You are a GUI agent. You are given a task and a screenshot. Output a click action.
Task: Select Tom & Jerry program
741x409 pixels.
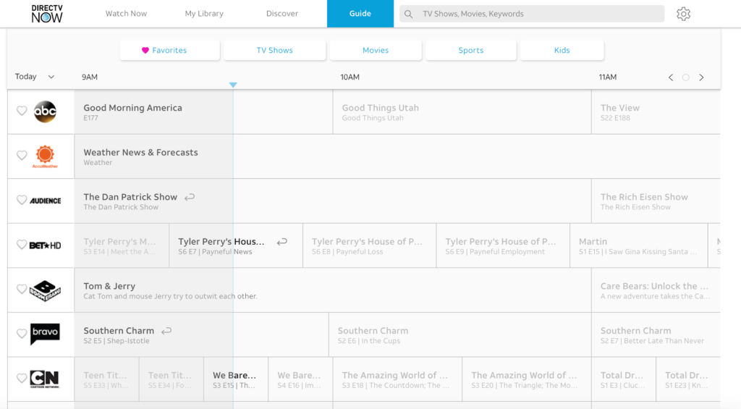[333, 290]
